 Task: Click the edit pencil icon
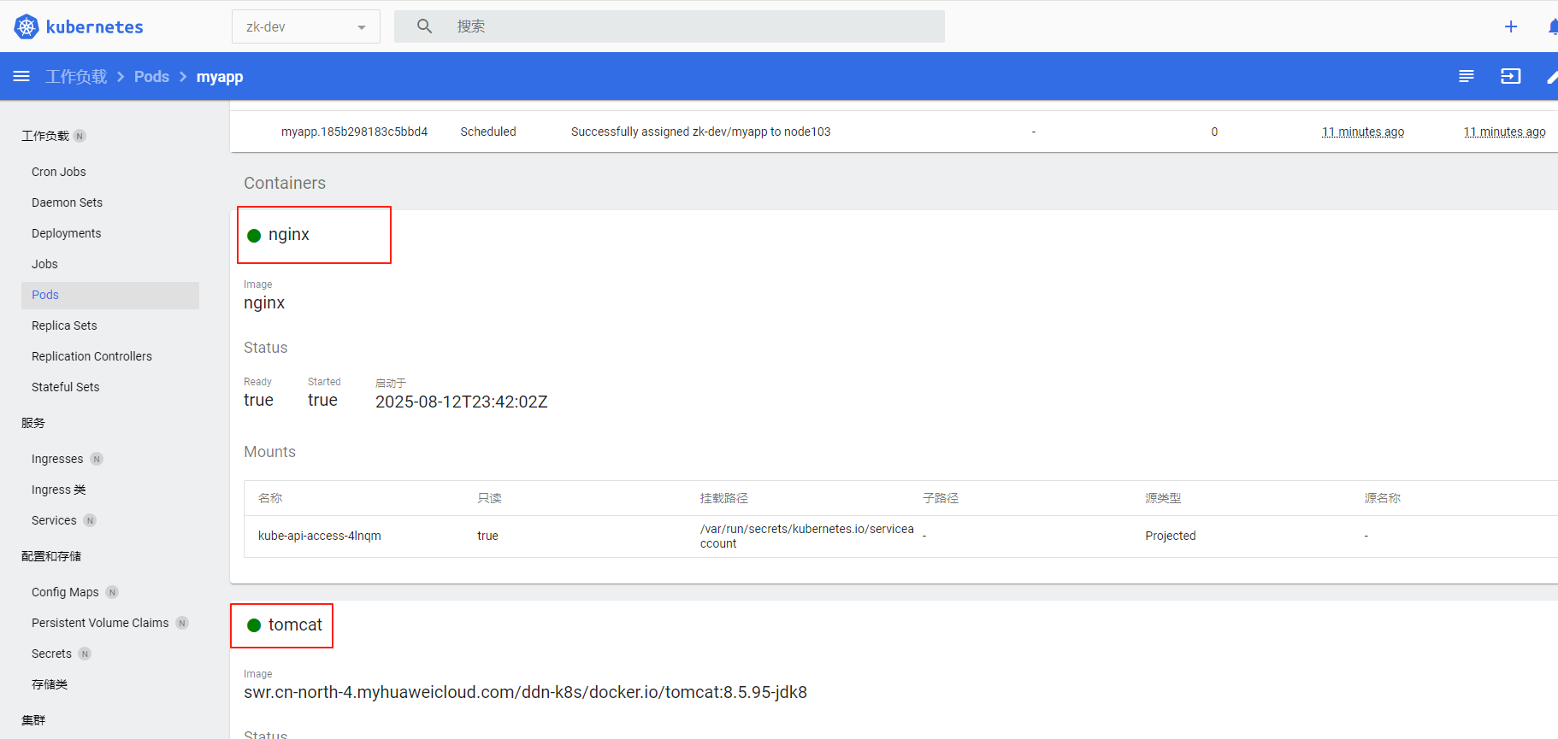[1551, 77]
